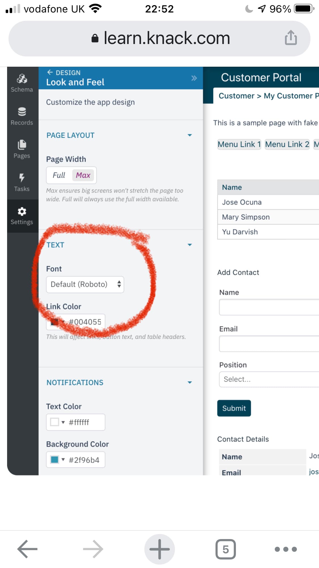This screenshot has width=319, height=568.
Task: Open the notification Background Color swatch
Action: coord(55,460)
